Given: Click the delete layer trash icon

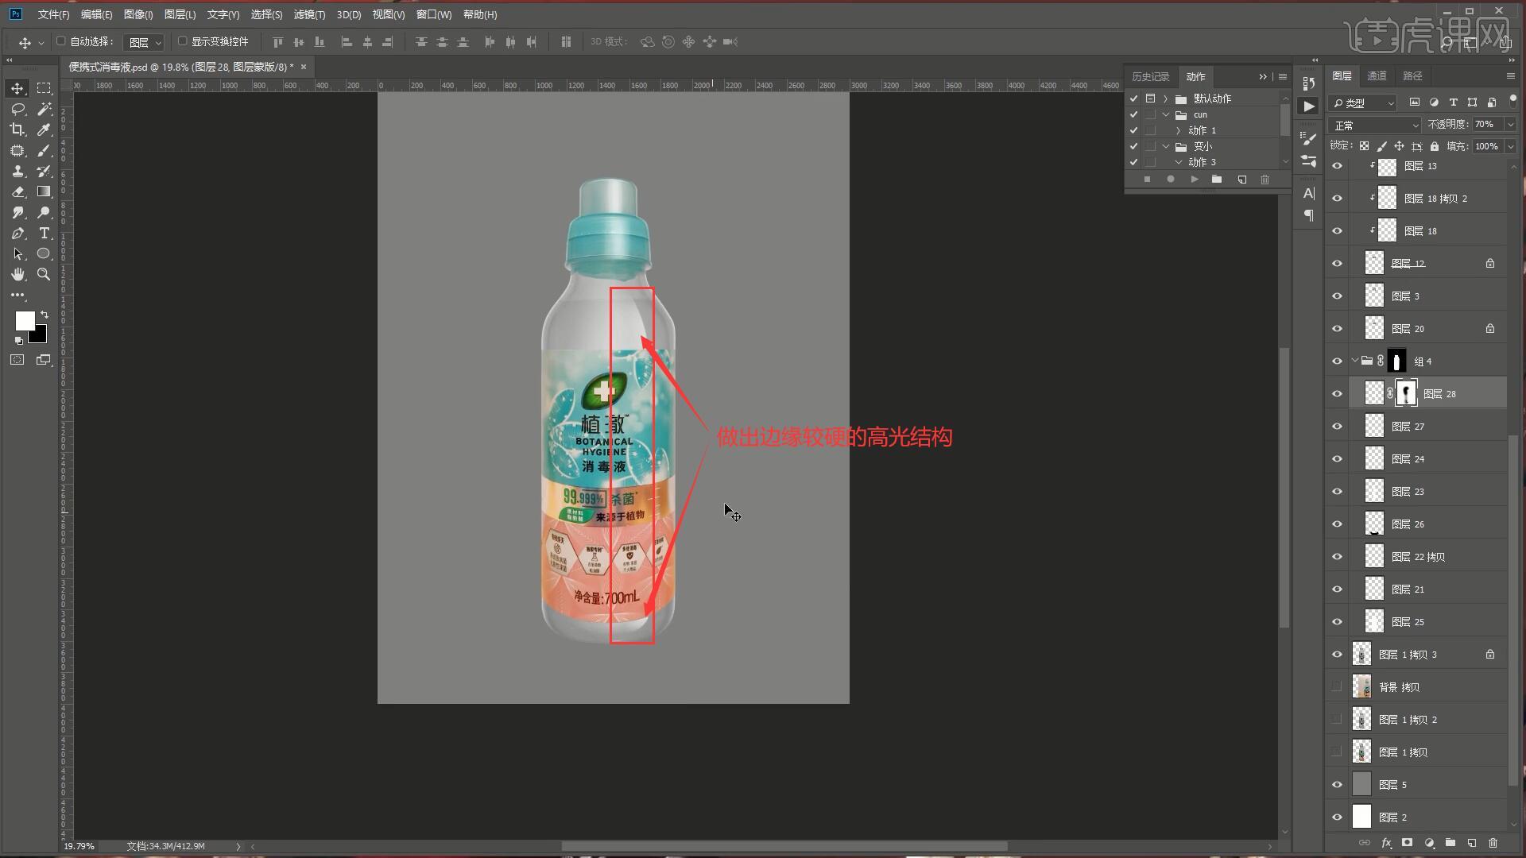Looking at the screenshot, I should [x=1493, y=843].
